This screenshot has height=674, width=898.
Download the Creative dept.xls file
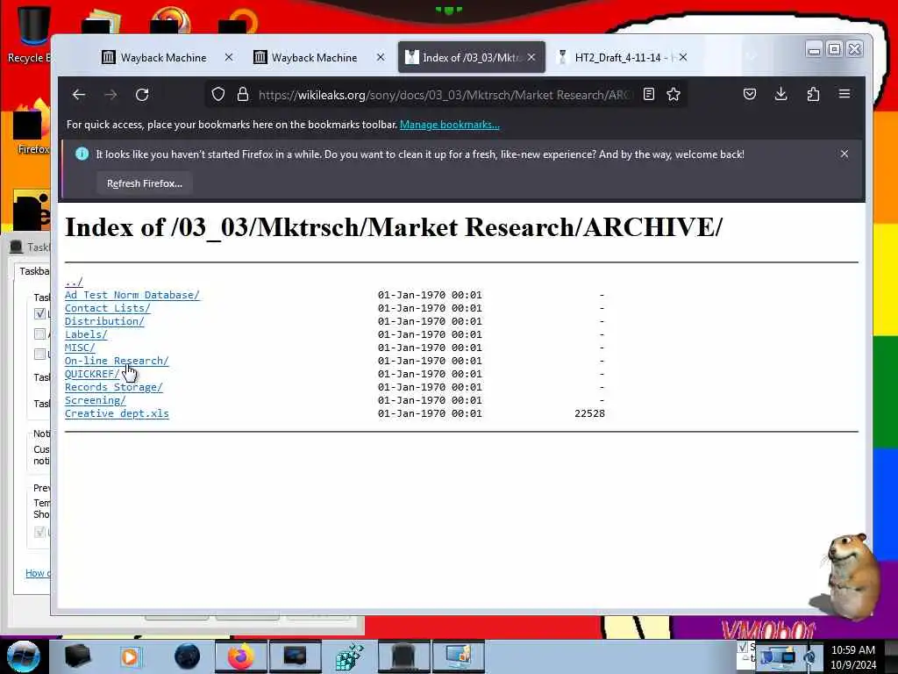pos(117,413)
